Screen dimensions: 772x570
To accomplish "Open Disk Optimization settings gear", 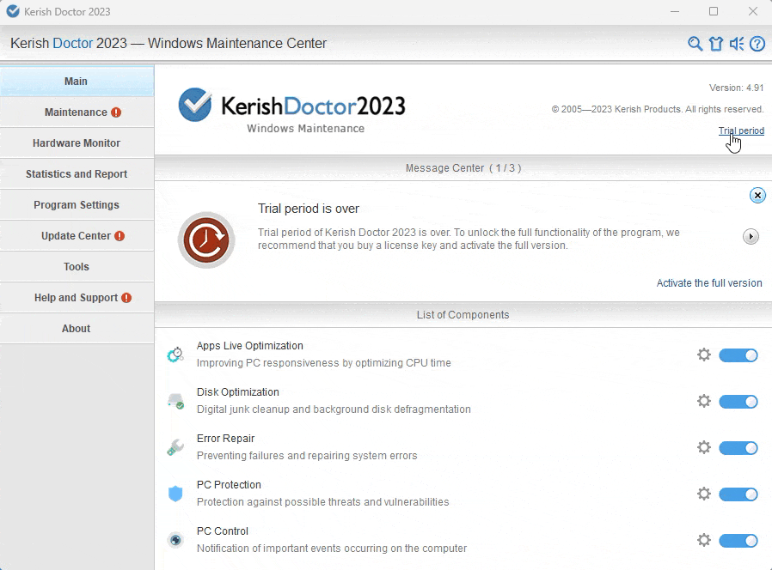I will 704,401.
